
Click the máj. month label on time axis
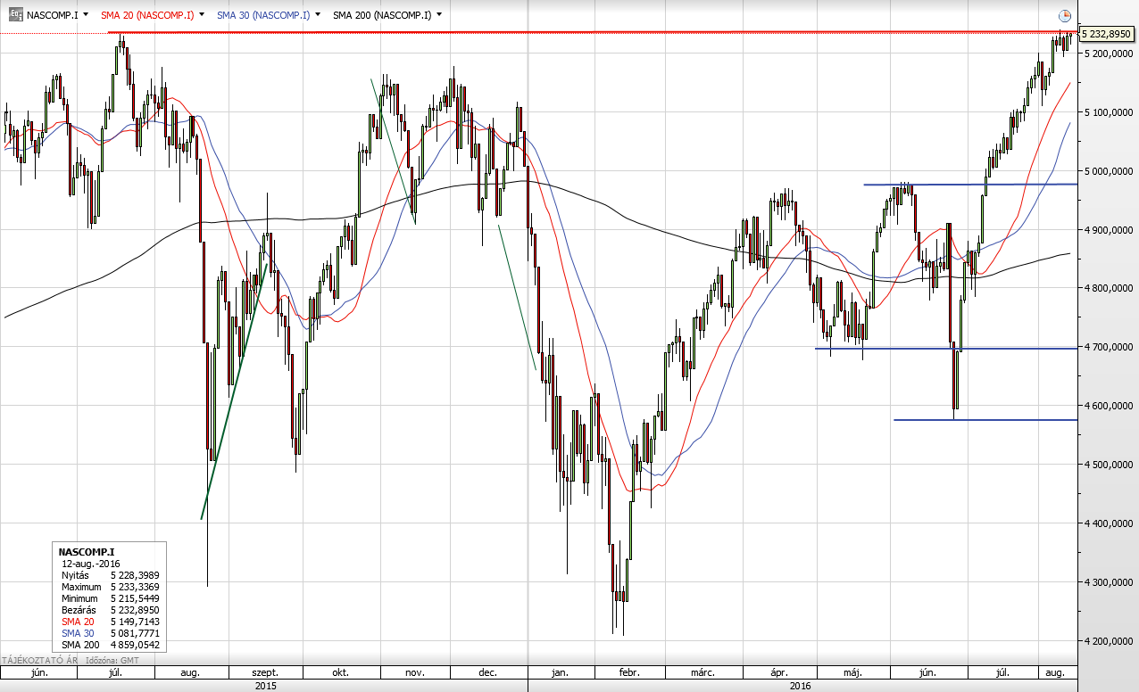pos(852,673)
